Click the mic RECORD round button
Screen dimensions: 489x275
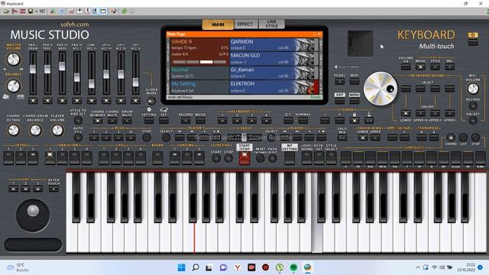point(473,105)
